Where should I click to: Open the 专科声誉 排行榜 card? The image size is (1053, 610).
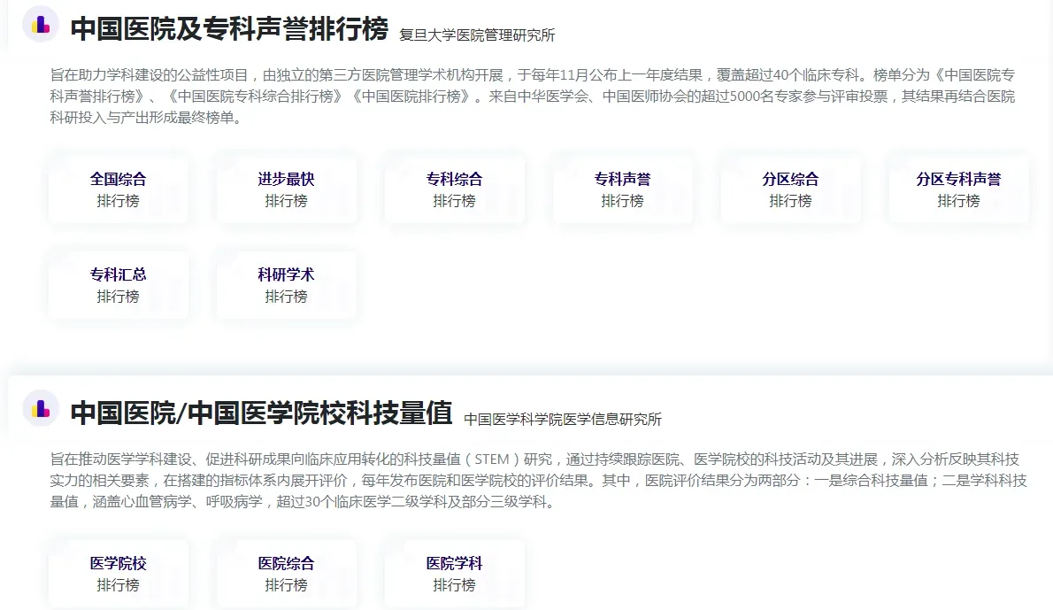623,189
